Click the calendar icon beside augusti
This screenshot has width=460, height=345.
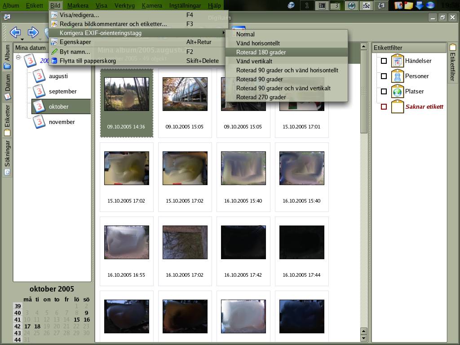click(40, 76)
